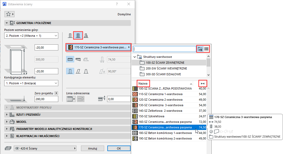The height and width of the screenshot is (154, 283).
Task: Switch popup to folder tree view
Action: tap(200, 49)
